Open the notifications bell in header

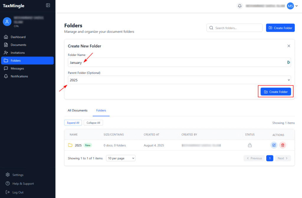click(x=240, y=6)
